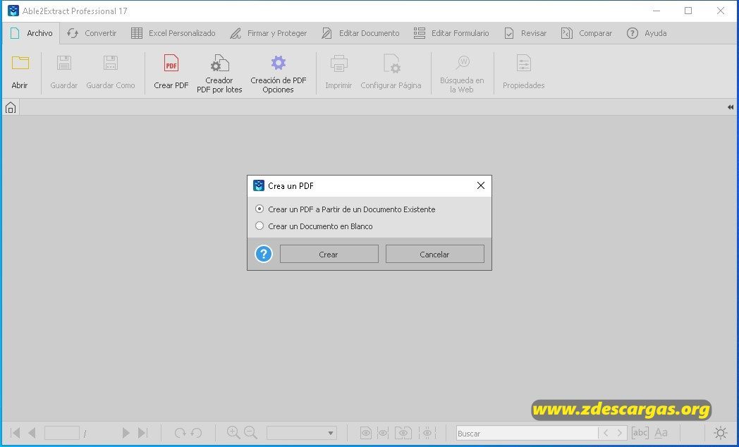Click the continuous view eye icon
Viewport: 739px width, 447px height.
[383, 432]
